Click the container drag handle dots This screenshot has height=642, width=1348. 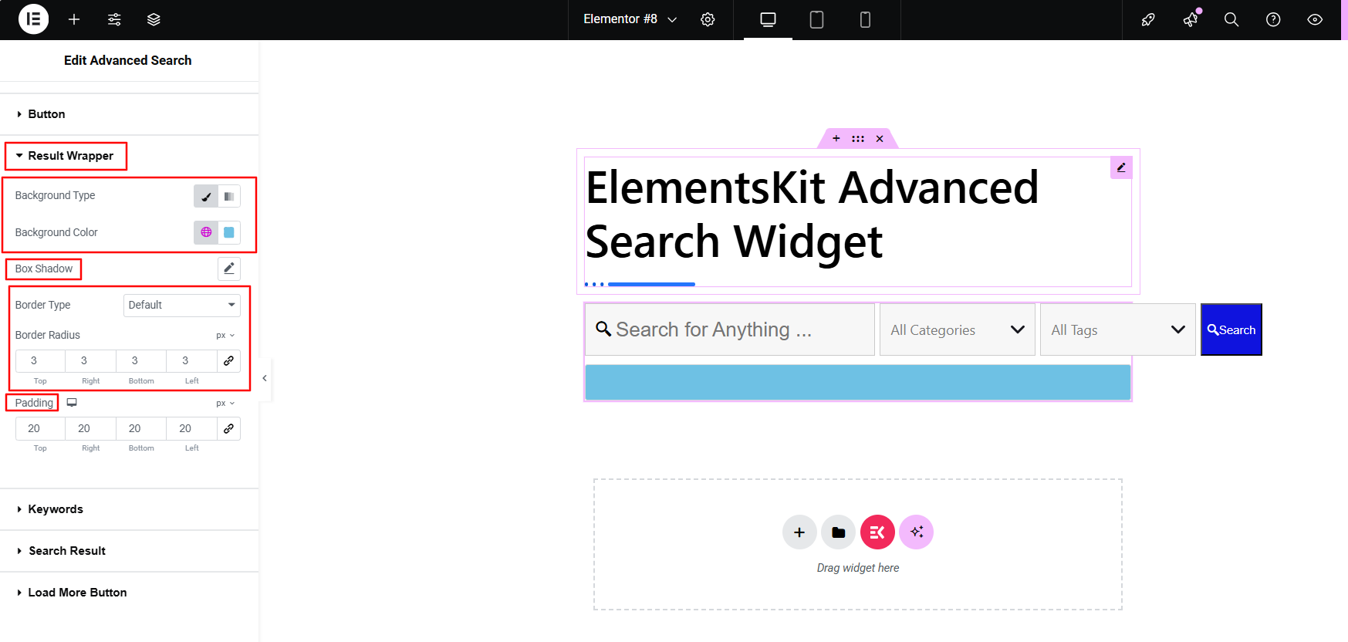click(x=858, y=139)
